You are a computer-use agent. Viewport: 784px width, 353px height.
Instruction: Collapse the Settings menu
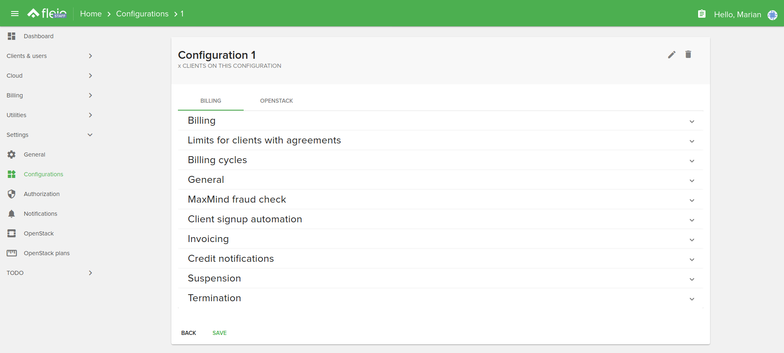coord(49,135)
